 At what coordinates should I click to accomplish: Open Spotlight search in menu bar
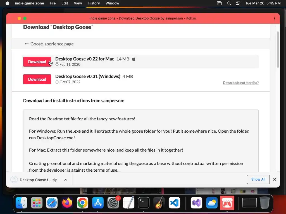(x=229, y=3)
